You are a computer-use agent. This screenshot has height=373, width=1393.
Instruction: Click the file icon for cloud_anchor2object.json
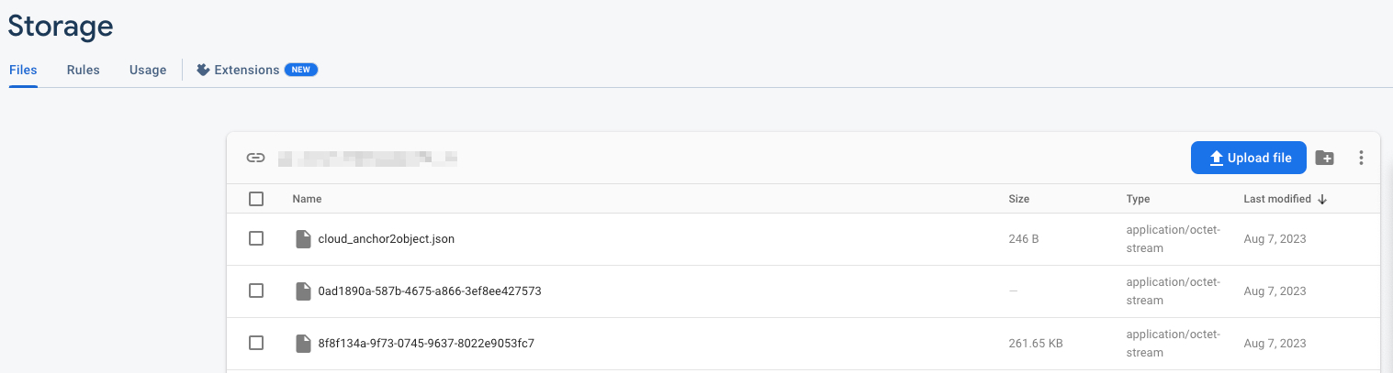coord(303,239)
